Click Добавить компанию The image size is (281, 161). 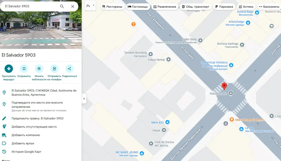(26, 135)
